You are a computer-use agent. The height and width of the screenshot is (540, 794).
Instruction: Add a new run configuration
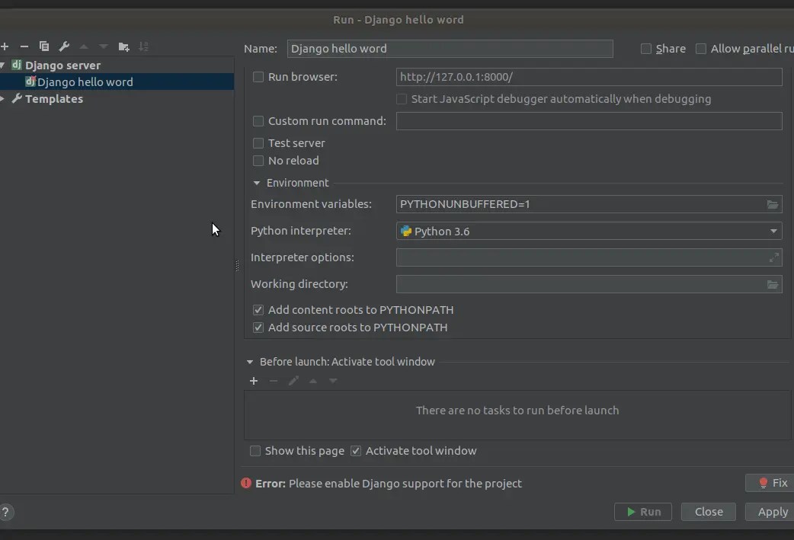point(5,46)
